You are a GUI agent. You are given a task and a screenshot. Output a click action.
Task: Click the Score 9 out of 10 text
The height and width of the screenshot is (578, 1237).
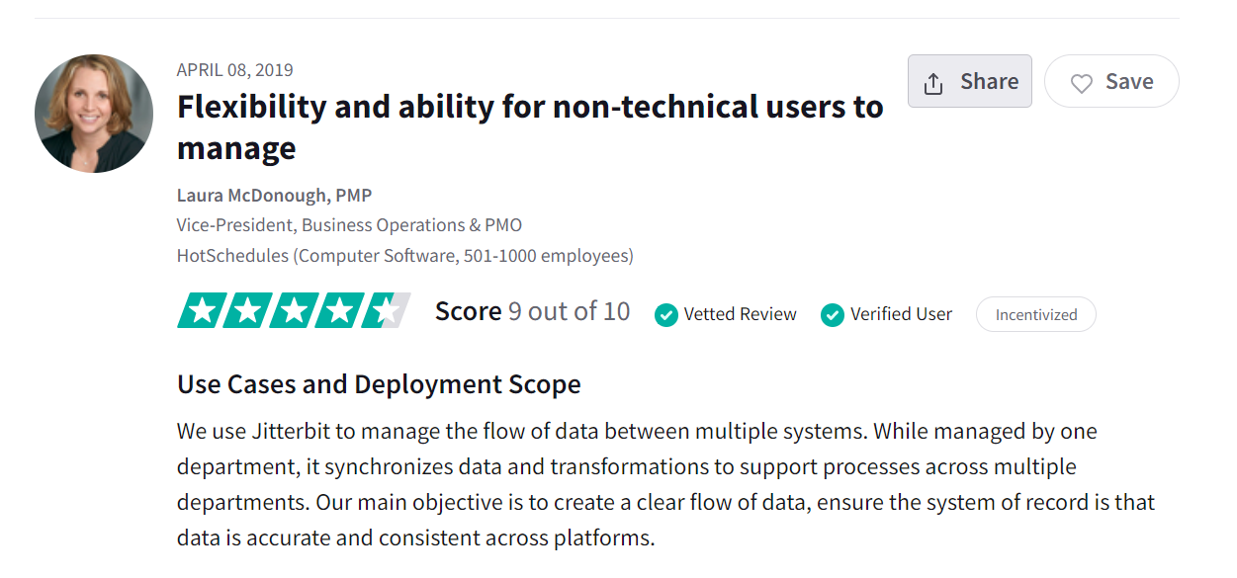532,311
